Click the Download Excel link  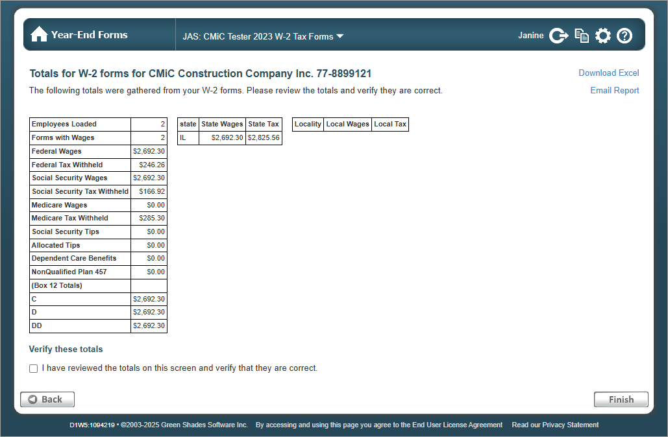608,73
